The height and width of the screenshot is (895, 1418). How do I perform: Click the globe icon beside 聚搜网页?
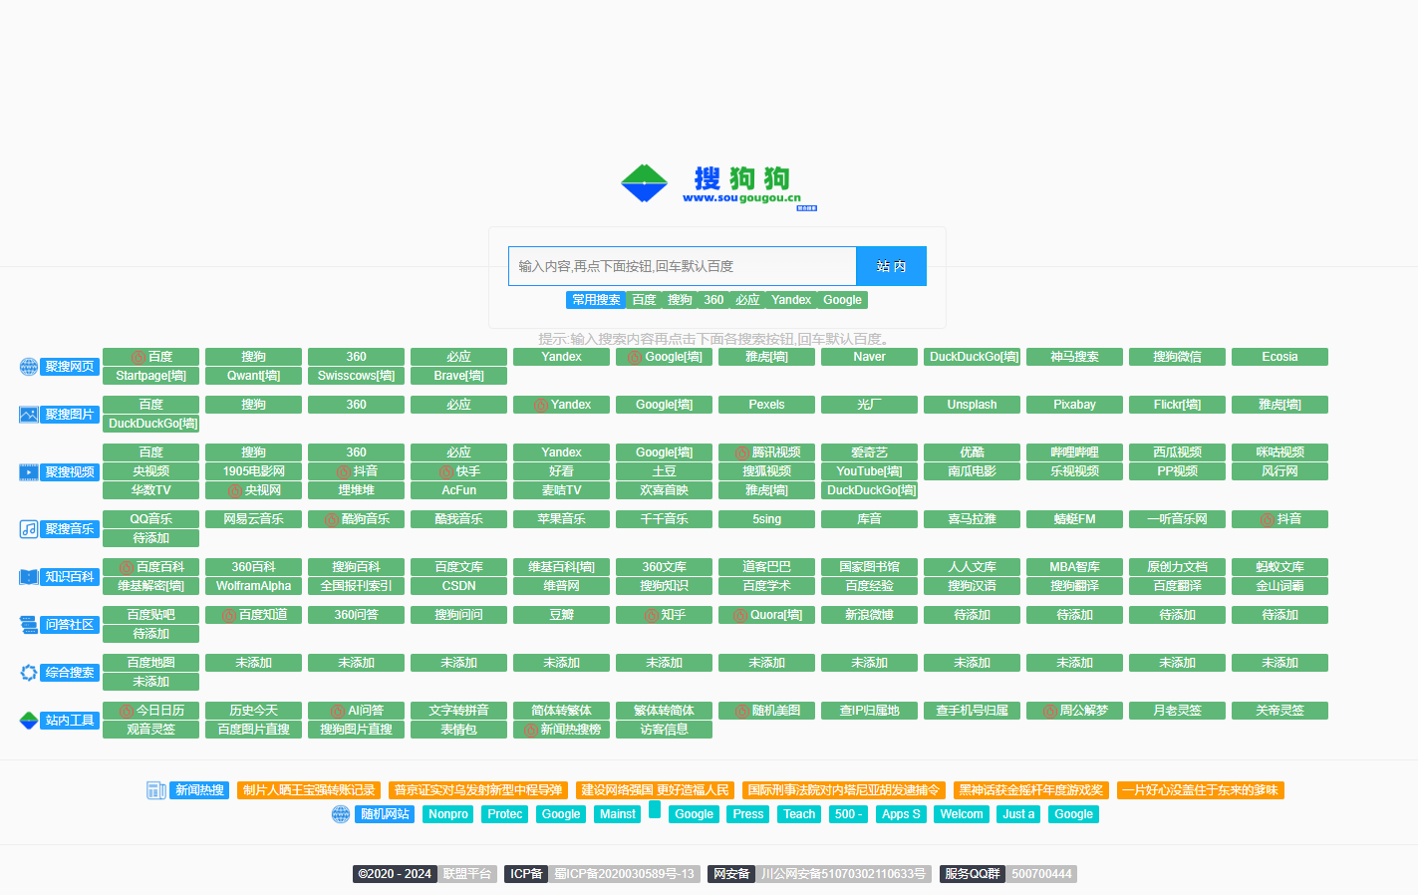(29, 367)
